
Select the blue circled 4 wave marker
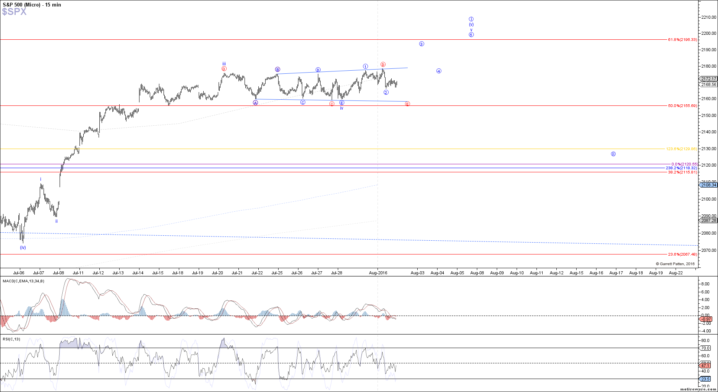(439, 71)
